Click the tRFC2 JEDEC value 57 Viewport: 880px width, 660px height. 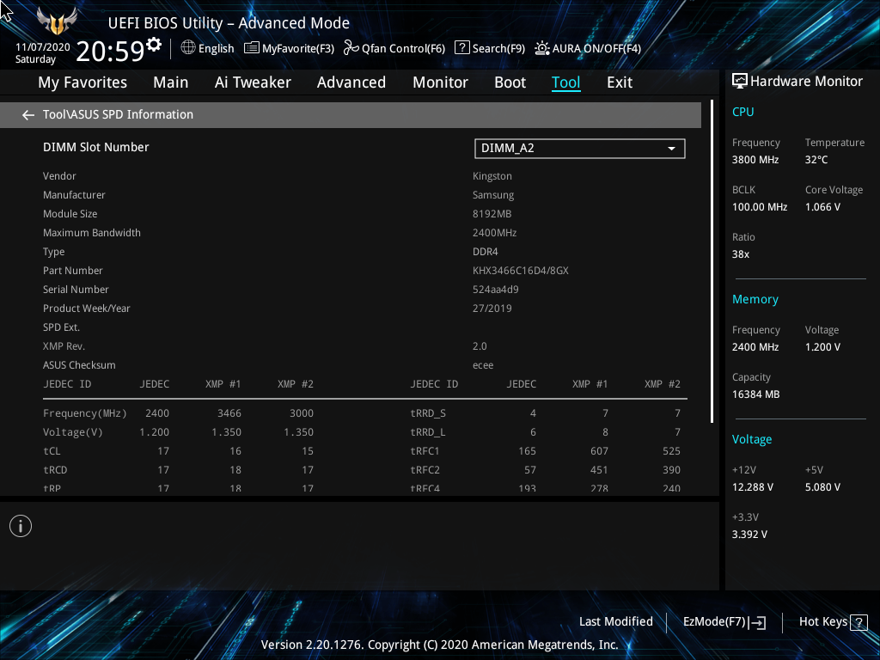(x=529, y=470)
